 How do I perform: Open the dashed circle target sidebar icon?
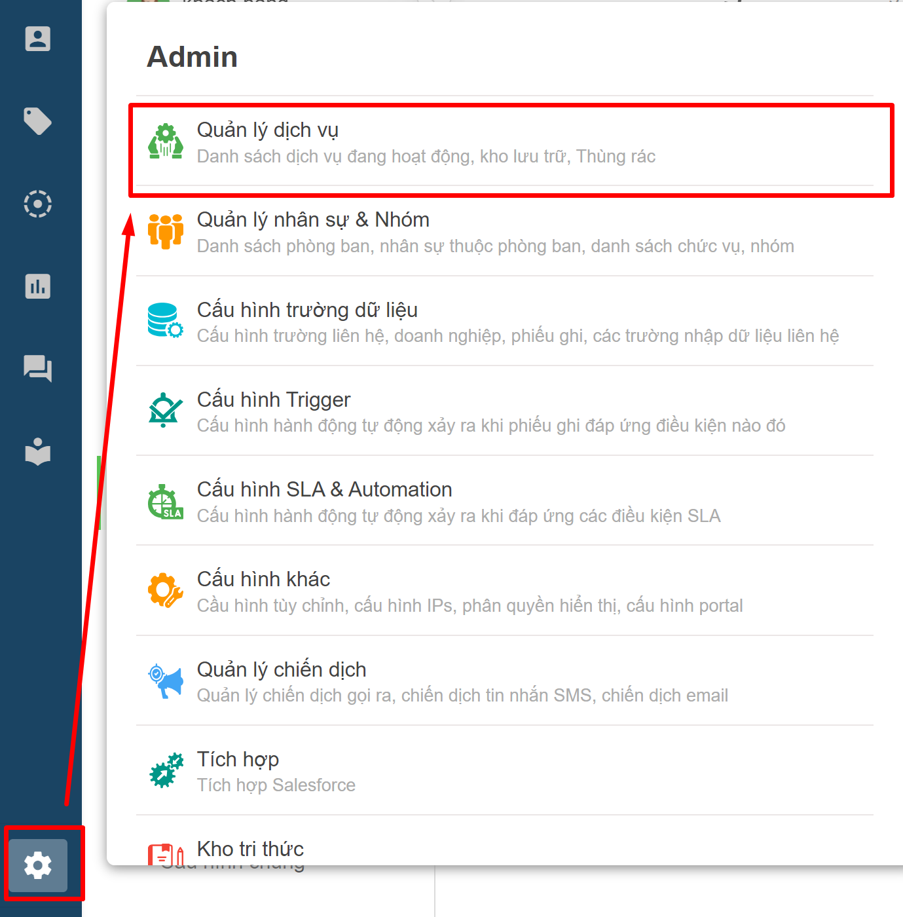click(x=37, y=204)
